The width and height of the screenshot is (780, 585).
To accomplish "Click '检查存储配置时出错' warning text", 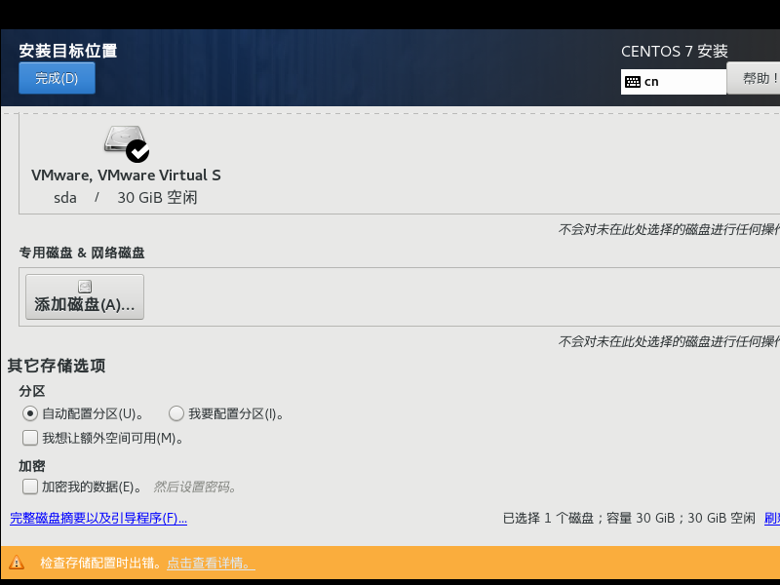I will (x=100, y=563).
